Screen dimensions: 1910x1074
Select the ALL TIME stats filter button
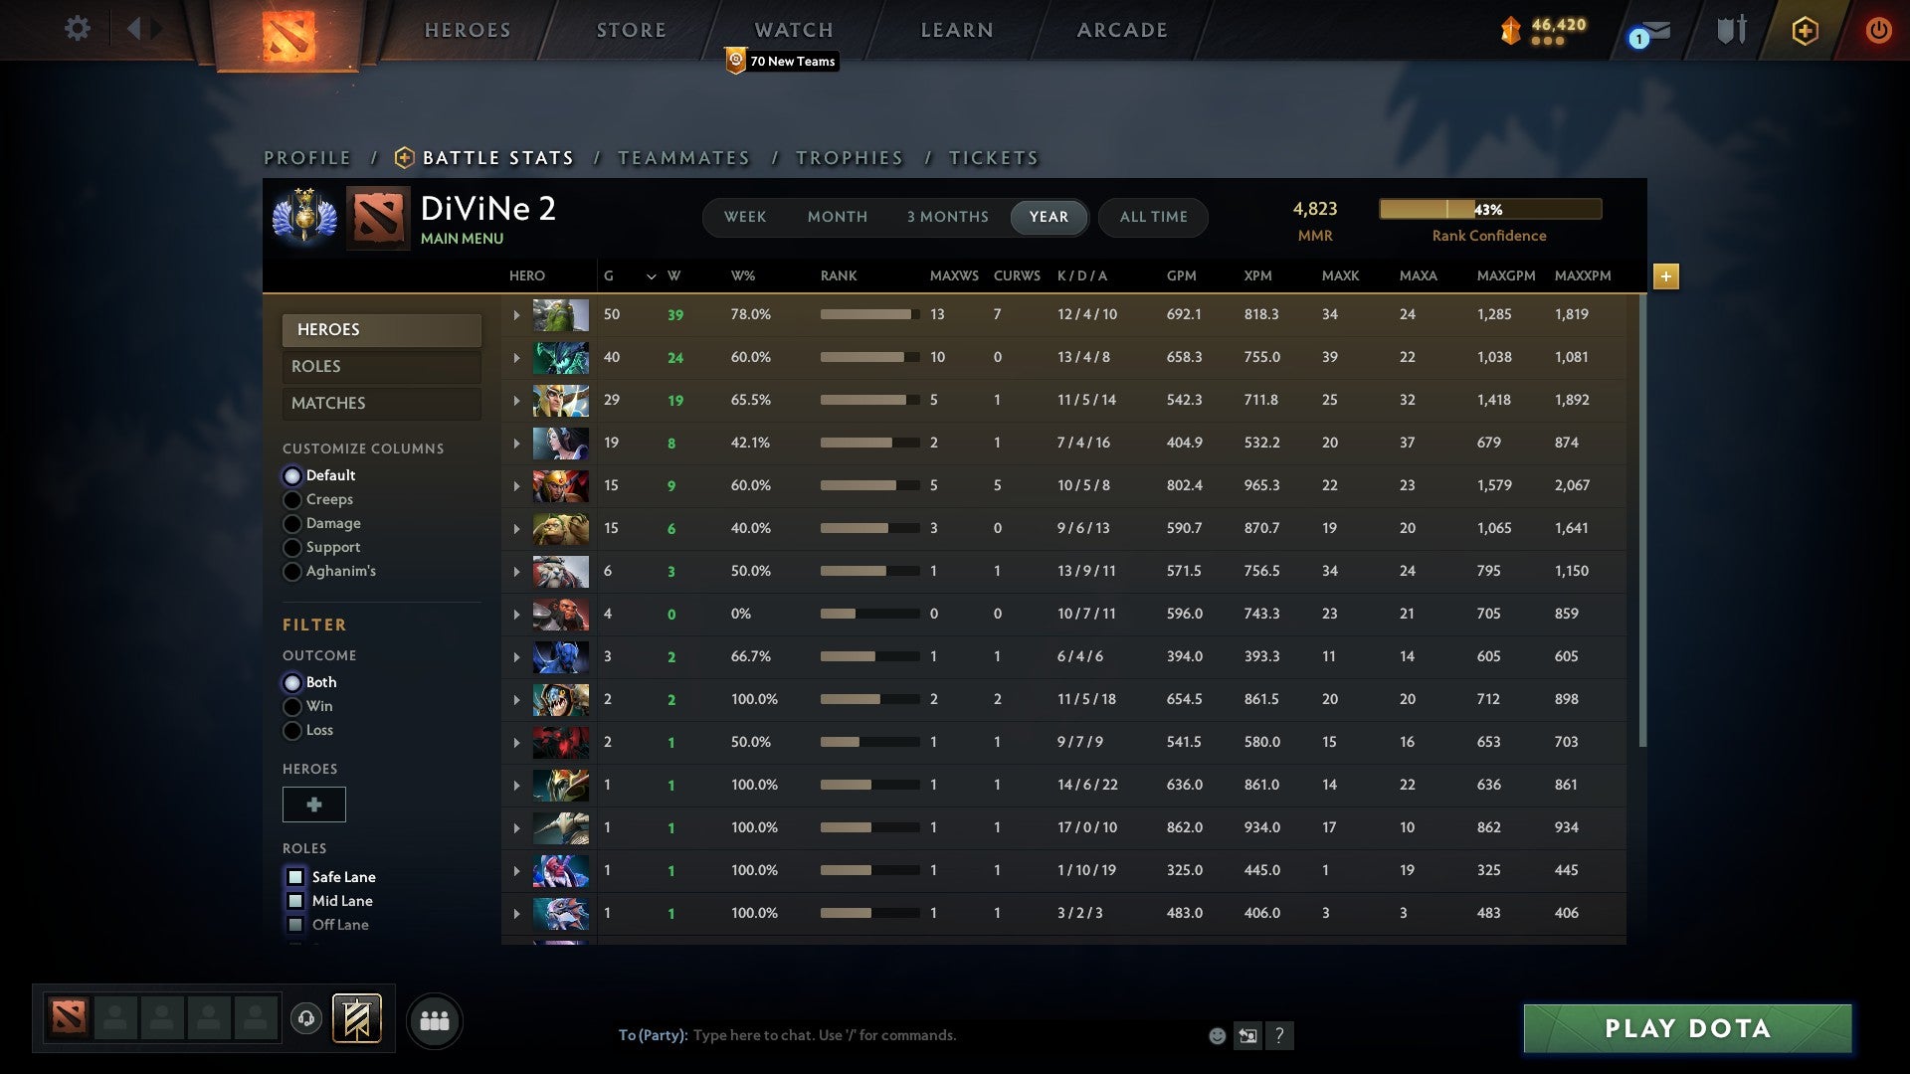1153,217
